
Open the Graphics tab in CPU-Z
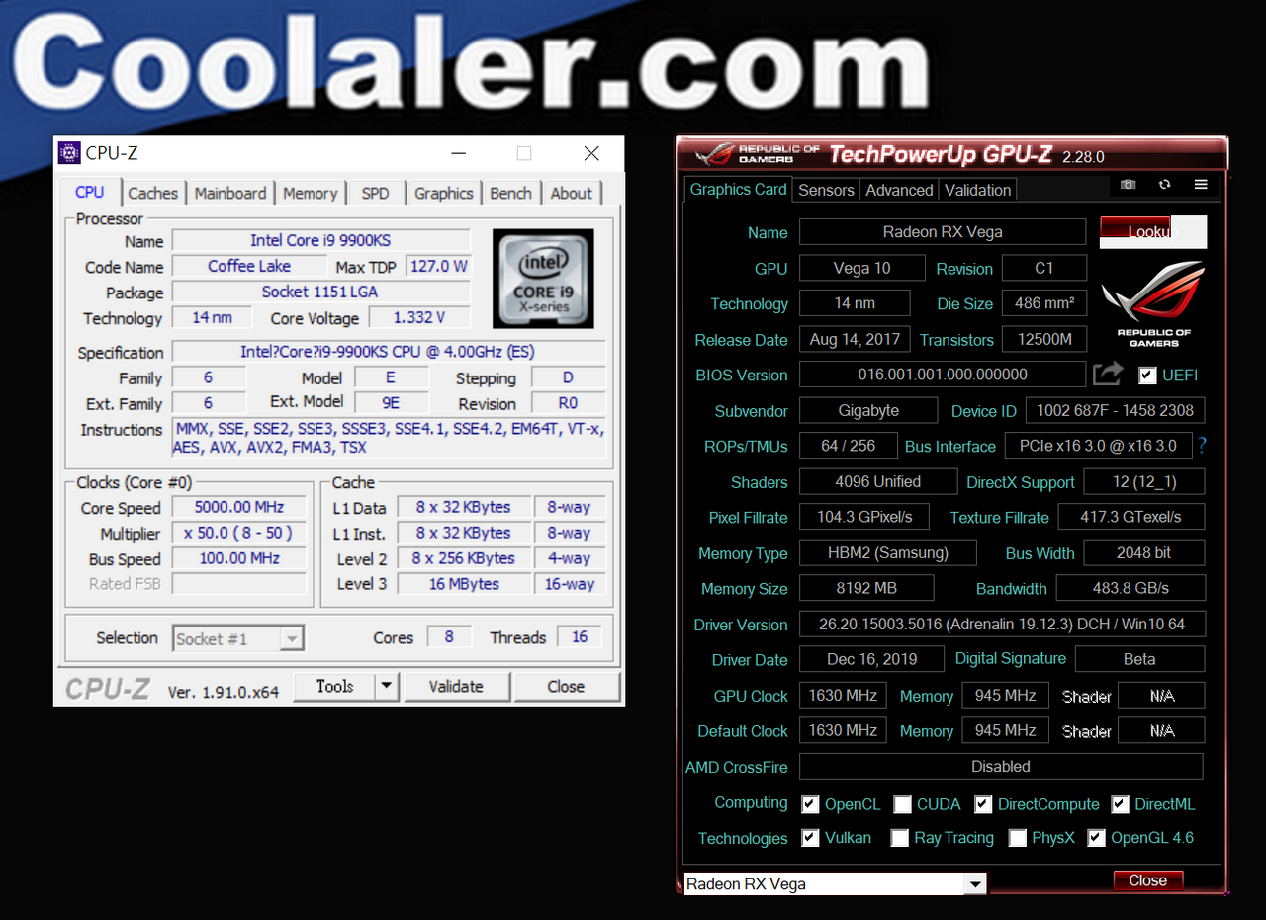tap(444, 194)
